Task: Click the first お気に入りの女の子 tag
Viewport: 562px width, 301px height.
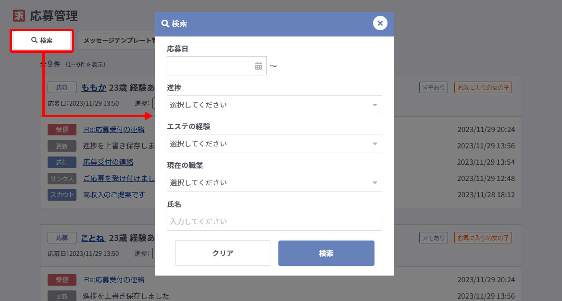Action: [483, 87]
